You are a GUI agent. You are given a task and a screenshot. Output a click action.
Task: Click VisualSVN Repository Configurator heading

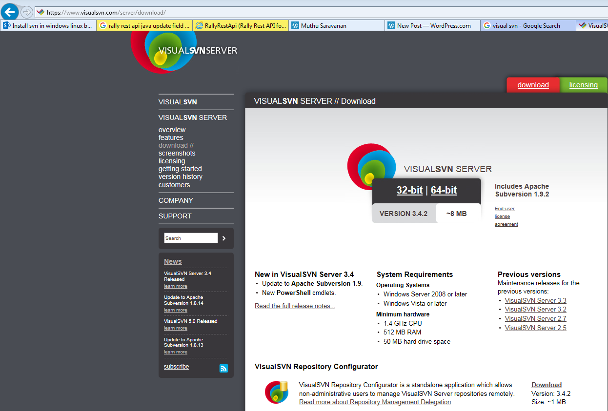tap(316, 367)
